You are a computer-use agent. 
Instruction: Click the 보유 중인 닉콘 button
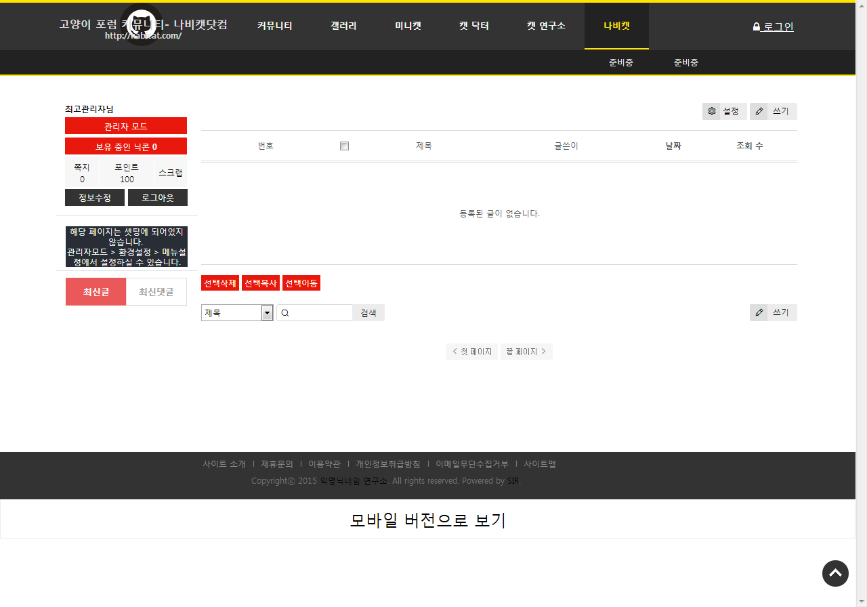(126, 146)
